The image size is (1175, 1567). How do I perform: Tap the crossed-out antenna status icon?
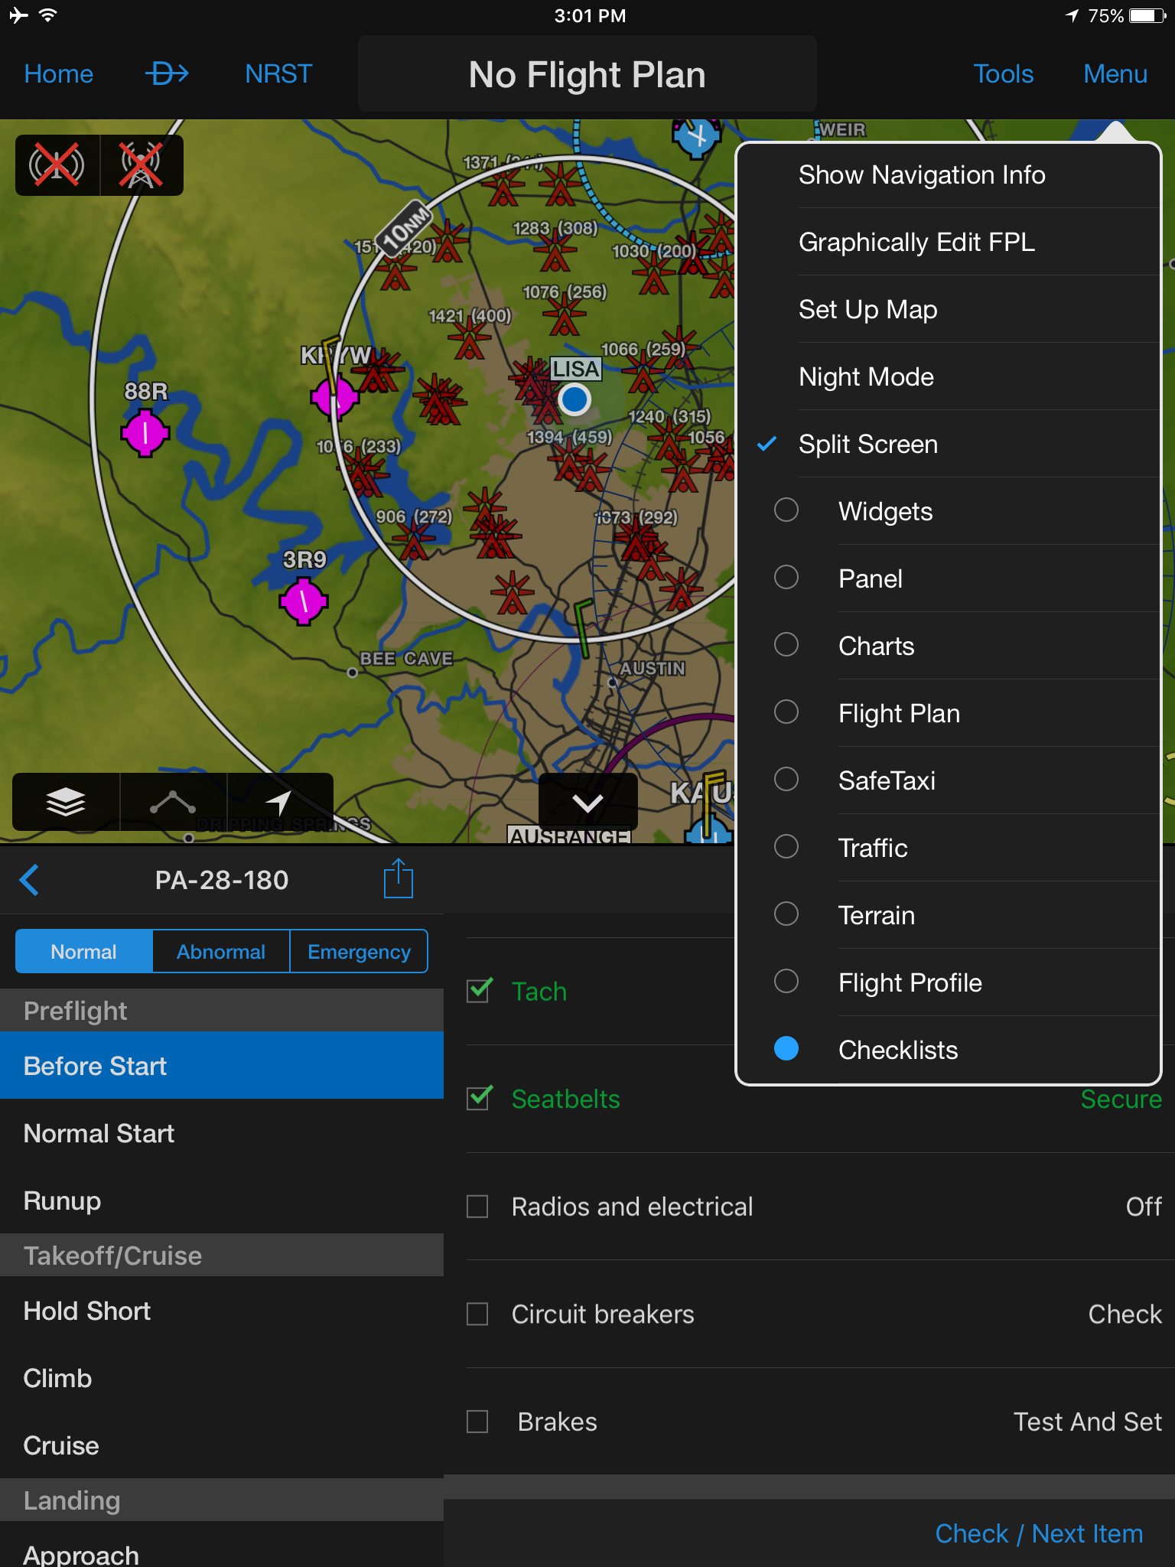point(142,165)
